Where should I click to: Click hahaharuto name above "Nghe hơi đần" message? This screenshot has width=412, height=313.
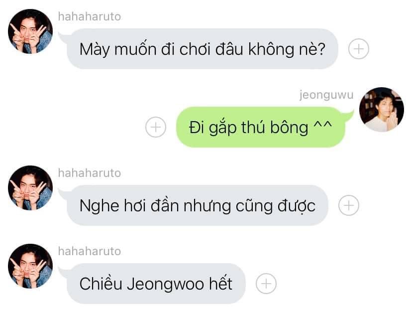coord(90,173)
